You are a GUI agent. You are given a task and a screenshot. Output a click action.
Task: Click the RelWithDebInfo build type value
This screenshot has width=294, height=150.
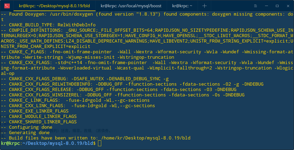pyautogui.click(x=77, y=25)
